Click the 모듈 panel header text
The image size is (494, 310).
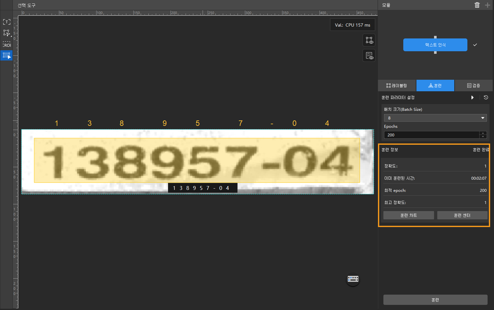[x=386, y=5]
